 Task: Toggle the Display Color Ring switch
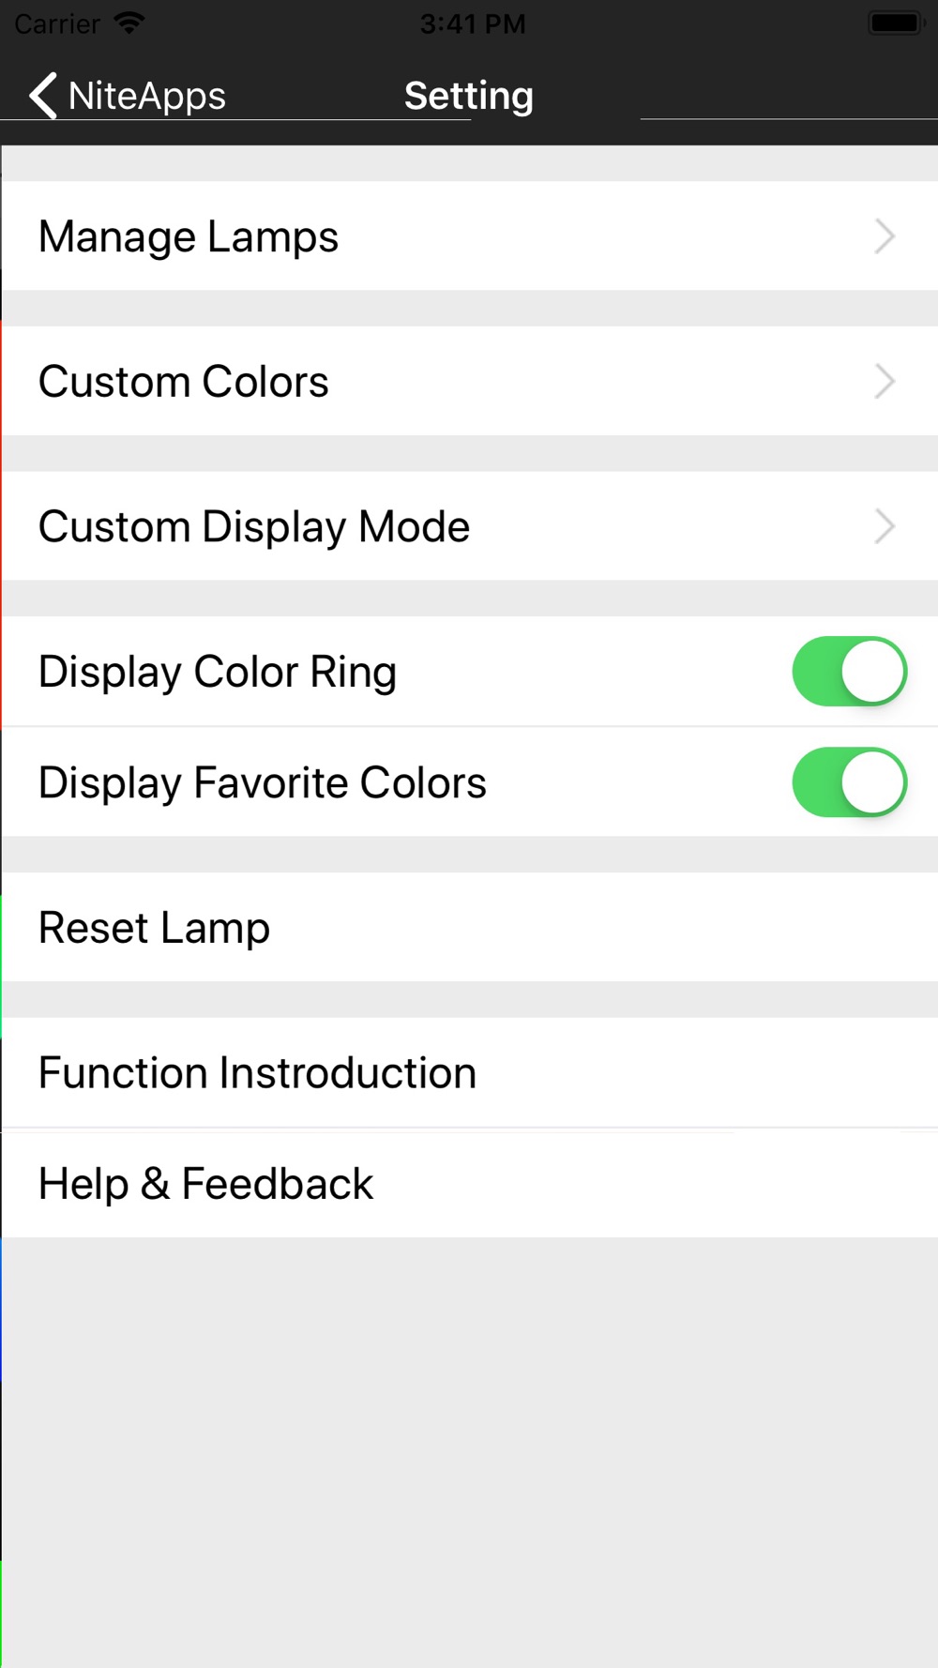(849, 672)
